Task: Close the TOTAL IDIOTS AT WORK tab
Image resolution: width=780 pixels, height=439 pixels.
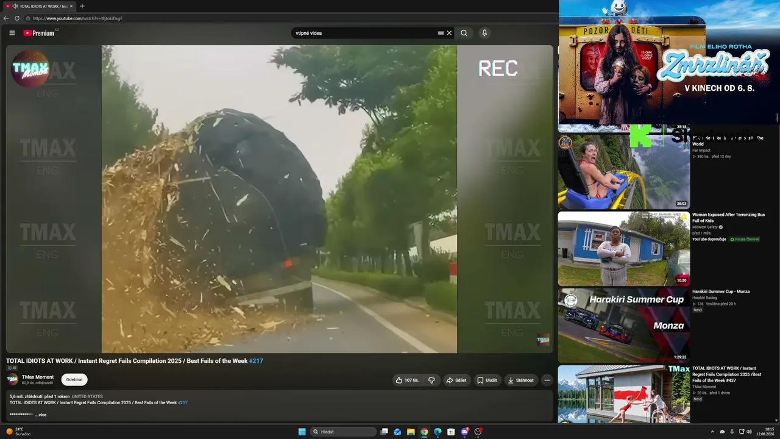Action: pos(71,6)
